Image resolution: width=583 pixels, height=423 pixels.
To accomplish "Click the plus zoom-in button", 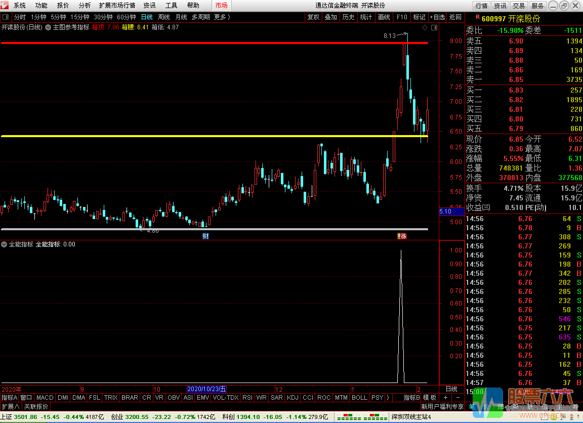I will pyautogui.click(x=445, y=397).
